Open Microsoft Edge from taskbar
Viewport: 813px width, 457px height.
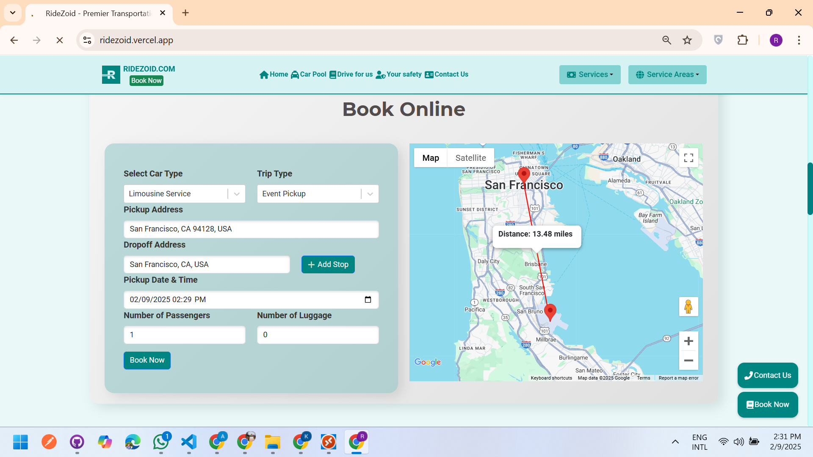tap(133, 442)
